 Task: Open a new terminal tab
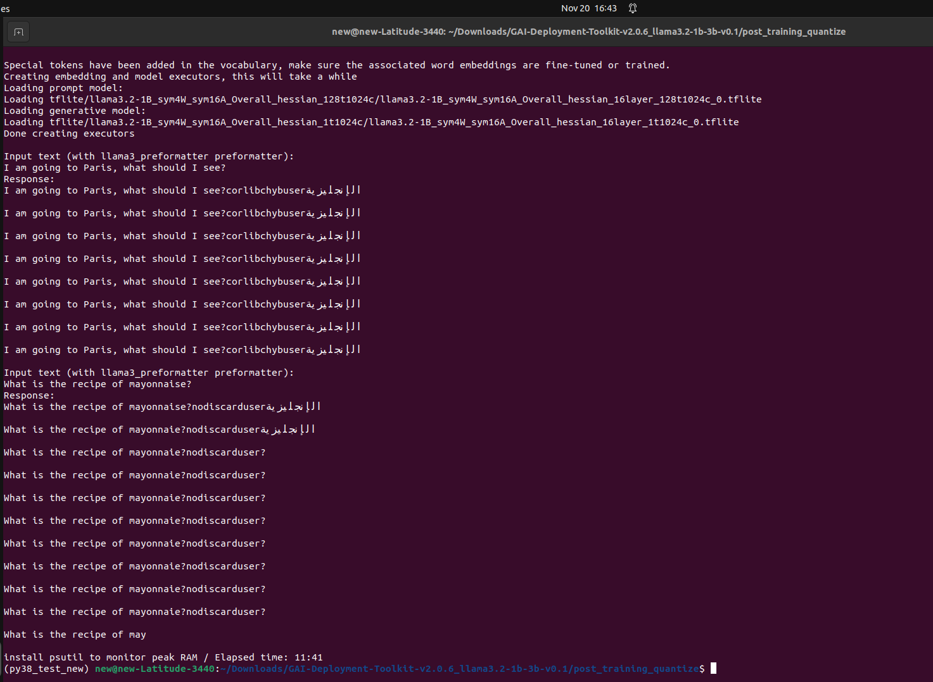point(18,32)
